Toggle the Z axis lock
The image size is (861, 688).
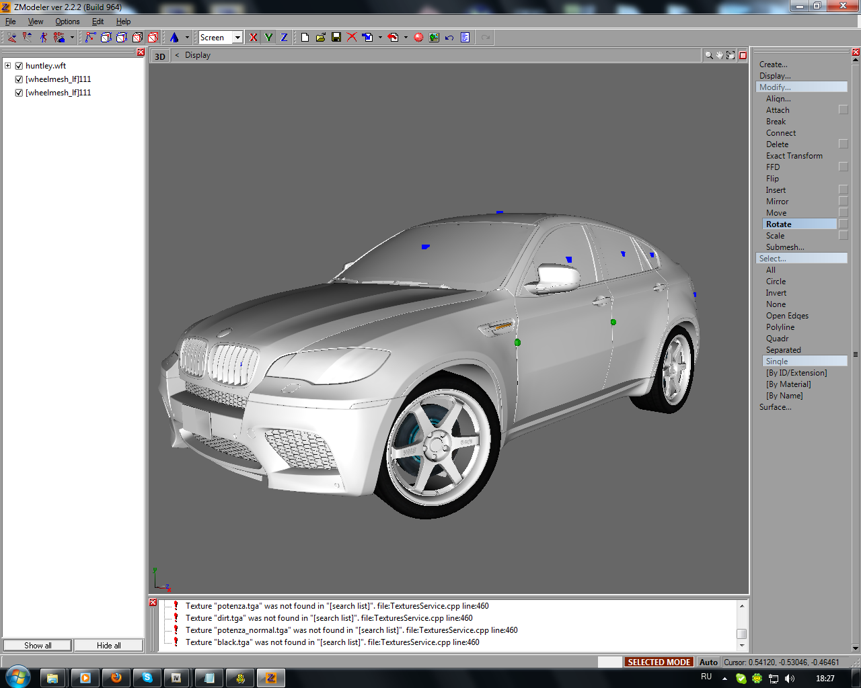tap(284, 38)
